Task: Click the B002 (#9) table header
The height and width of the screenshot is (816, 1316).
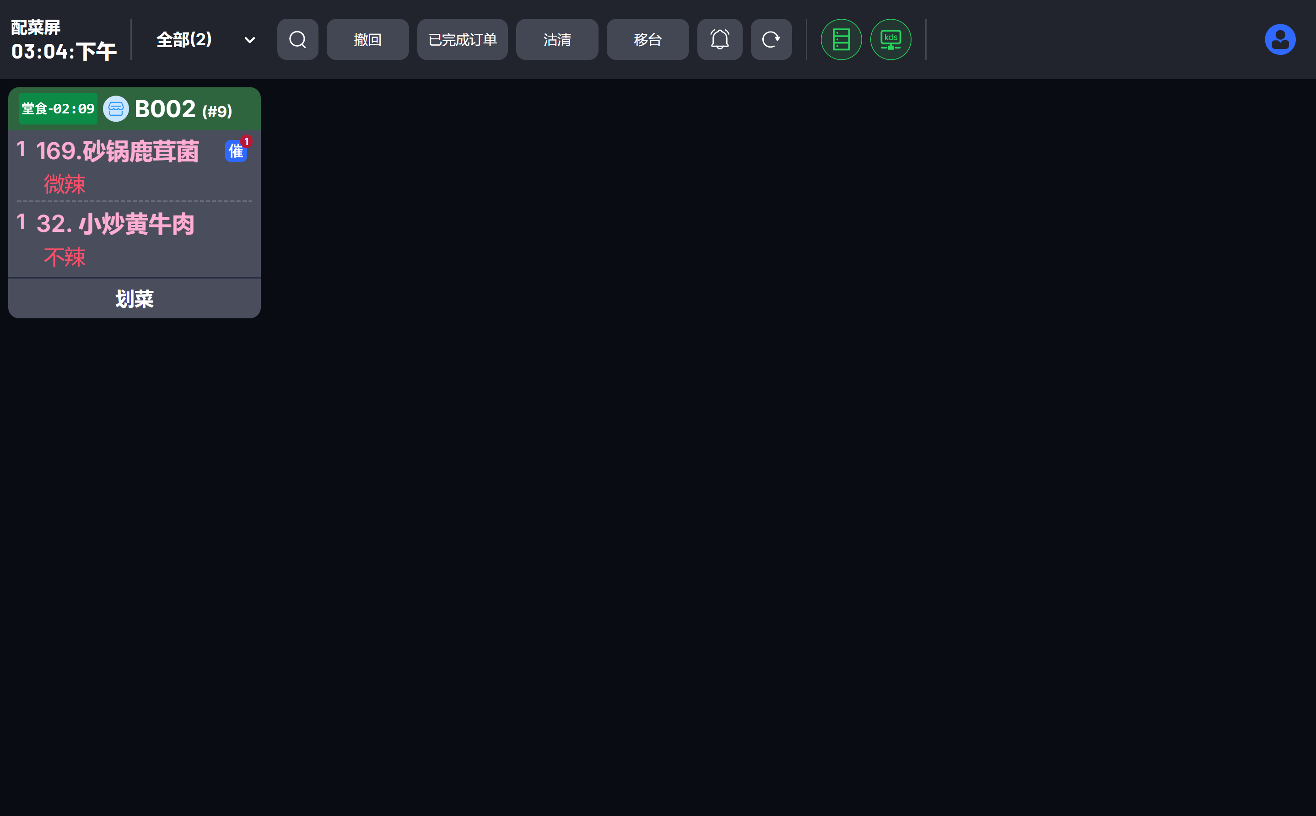Action: point(183,110)
